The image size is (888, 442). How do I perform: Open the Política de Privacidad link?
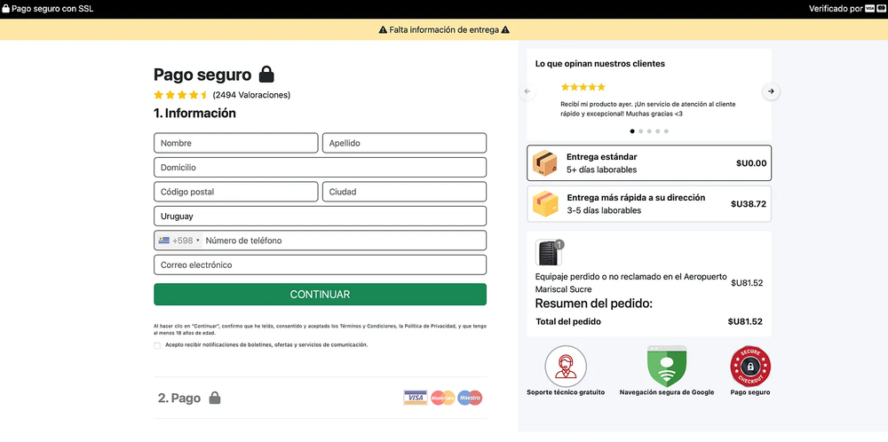pyautogui.click(x=430, y=327)
